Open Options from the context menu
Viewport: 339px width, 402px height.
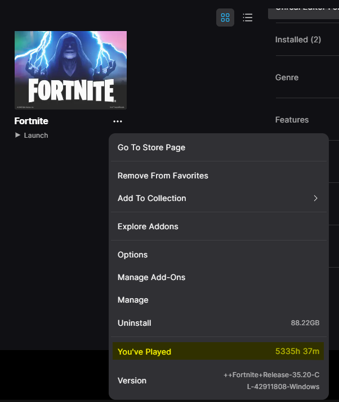[218, 255]
